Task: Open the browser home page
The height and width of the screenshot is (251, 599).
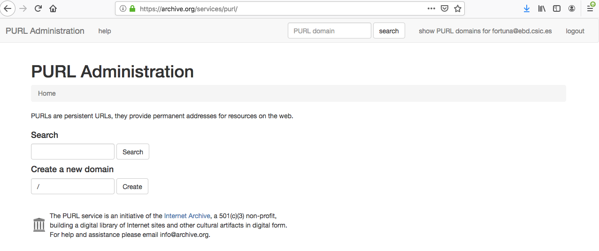Action: [x=53, y=8]
